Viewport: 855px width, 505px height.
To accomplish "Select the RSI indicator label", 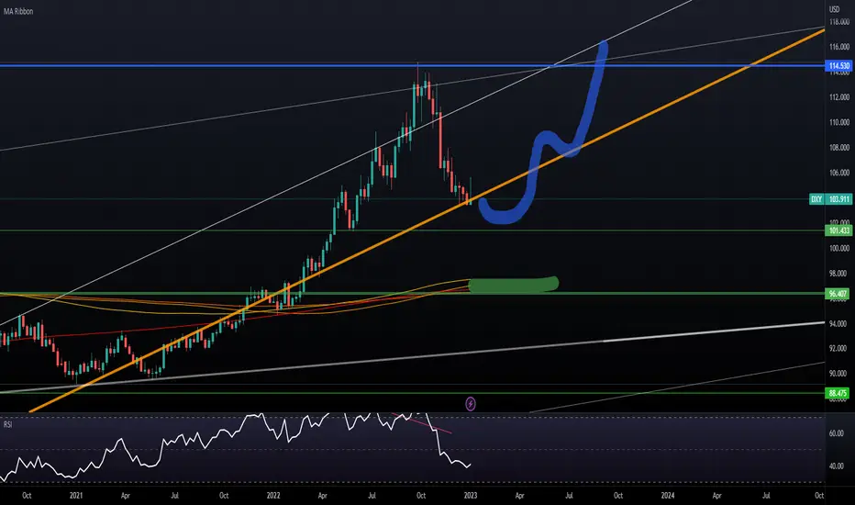I will (x=7, y=424).
